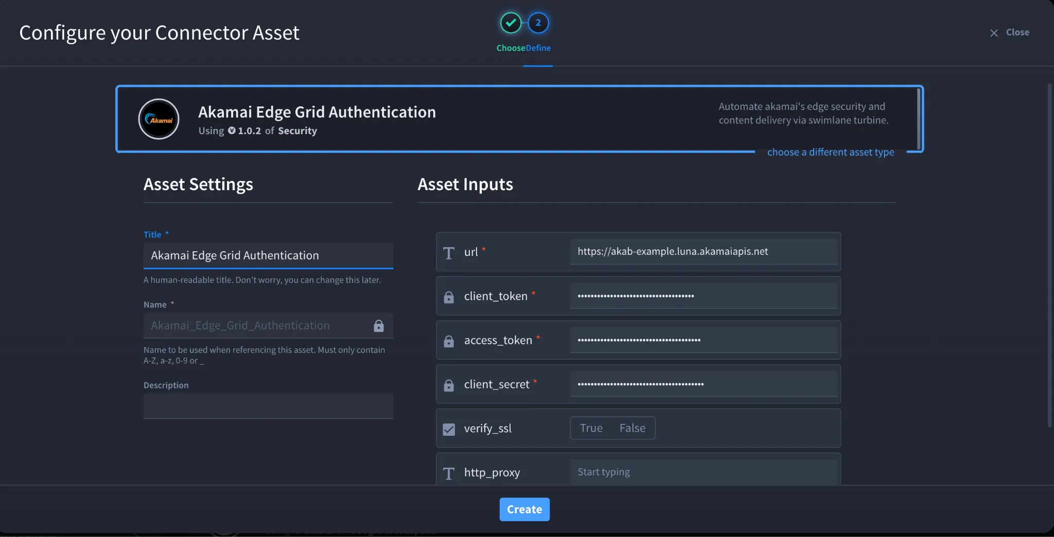This screenshot has width=1054, height=537.
Task: Click the lock icon beside access_token
Action: [x=449, y=341]
